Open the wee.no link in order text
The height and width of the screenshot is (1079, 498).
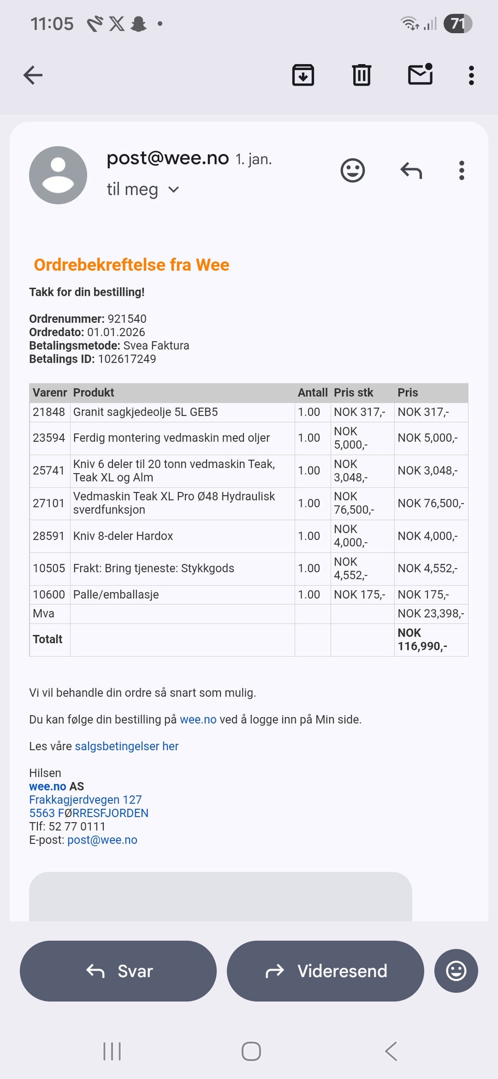[198, 720]
